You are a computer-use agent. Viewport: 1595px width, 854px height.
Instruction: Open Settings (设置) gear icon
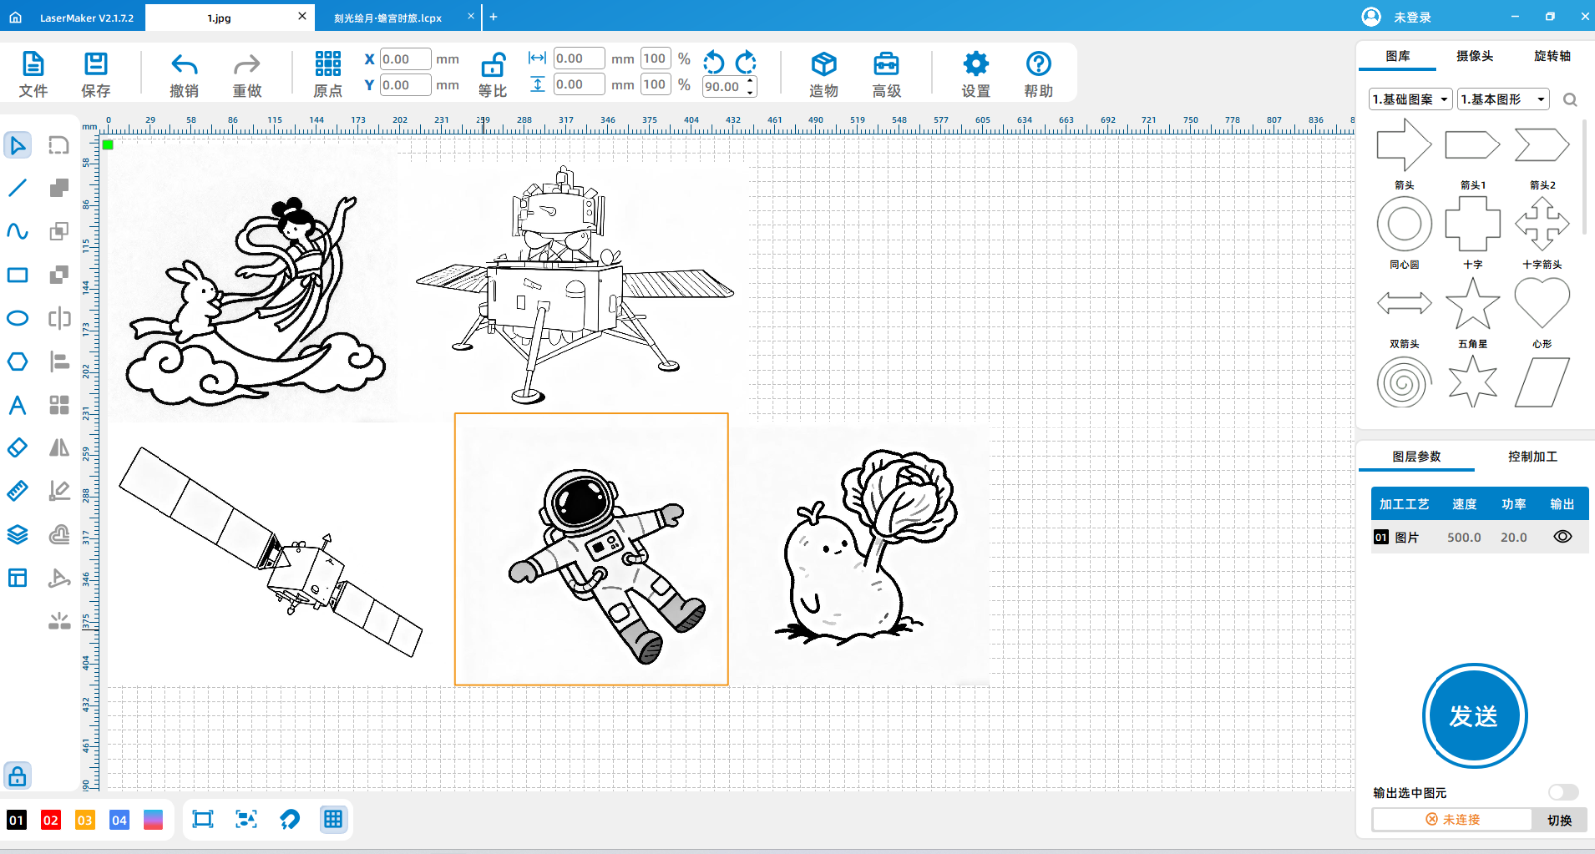tap(975, 65)
